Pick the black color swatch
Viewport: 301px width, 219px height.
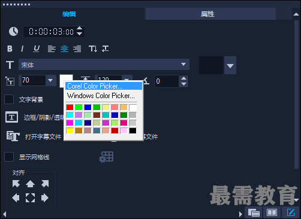(x=133, y=130)
